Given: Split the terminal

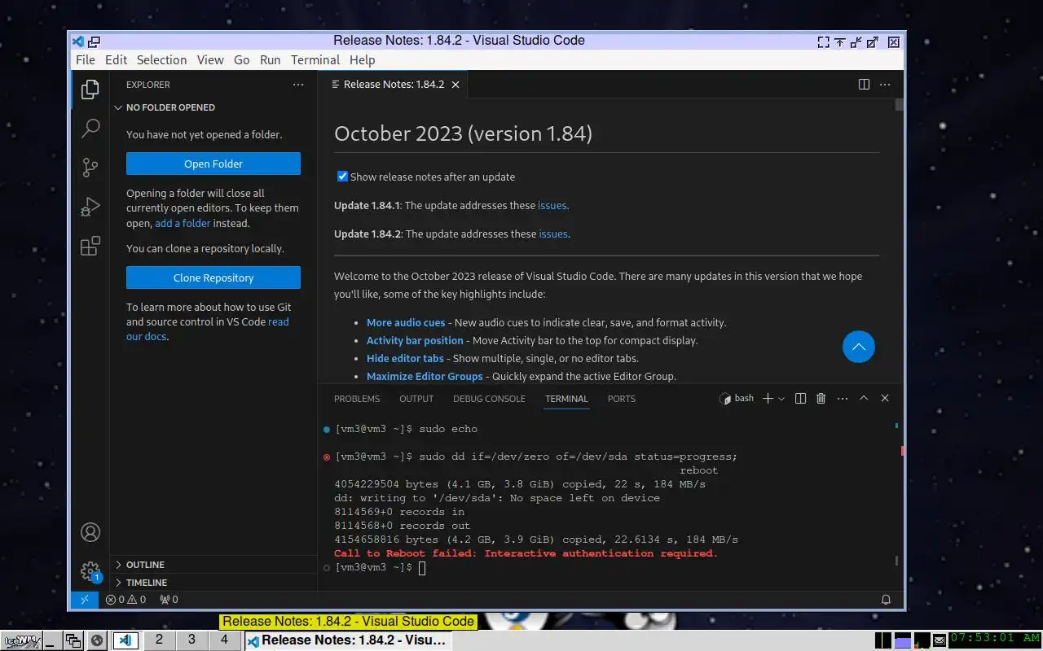Looking at the screenshot, I should (800, 399).
